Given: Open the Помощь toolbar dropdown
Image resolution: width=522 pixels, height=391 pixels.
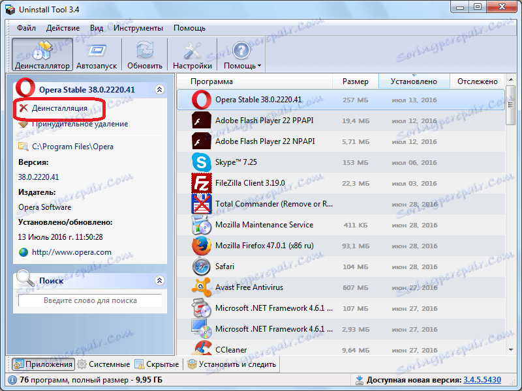Looking at the screenshot, I should click(242, 55).
